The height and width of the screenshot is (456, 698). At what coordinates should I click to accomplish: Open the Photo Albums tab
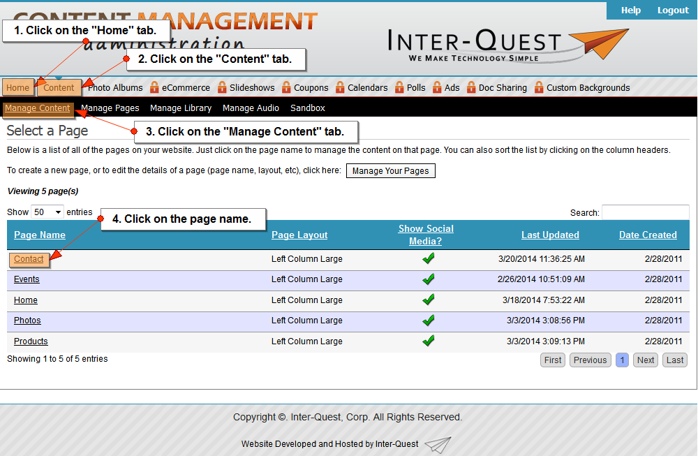coord(115,88)
